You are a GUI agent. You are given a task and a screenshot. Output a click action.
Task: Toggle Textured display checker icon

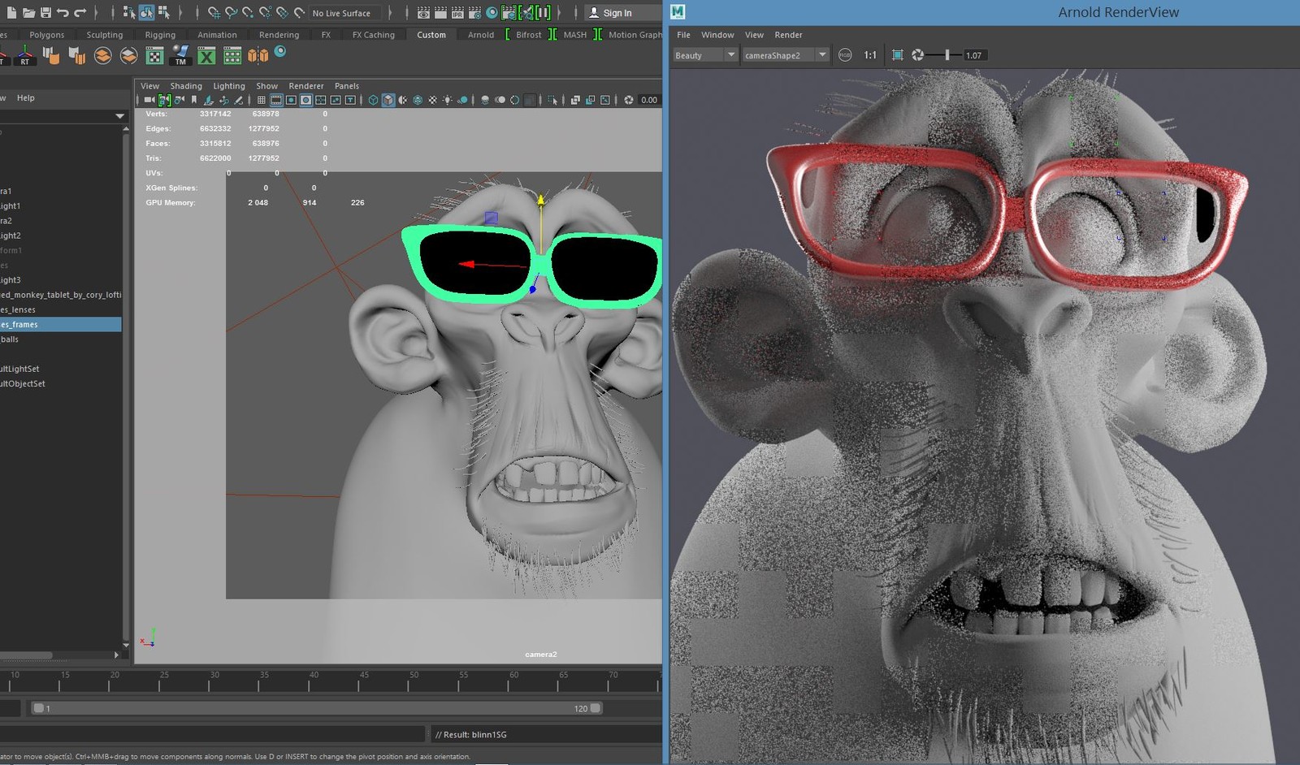432,100
